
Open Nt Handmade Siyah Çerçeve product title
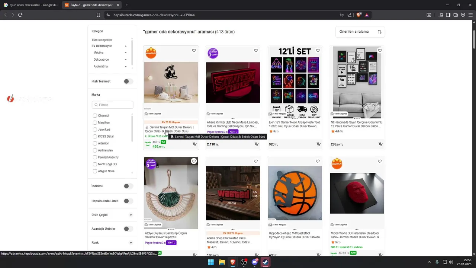point(357,124)
